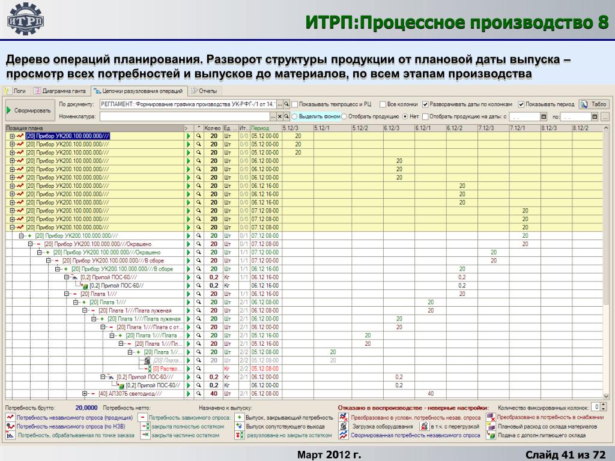This screenshot has width=615, height=461.
Task: Switch to the Диаграмма ганта tab
Action: coord(60,91)
